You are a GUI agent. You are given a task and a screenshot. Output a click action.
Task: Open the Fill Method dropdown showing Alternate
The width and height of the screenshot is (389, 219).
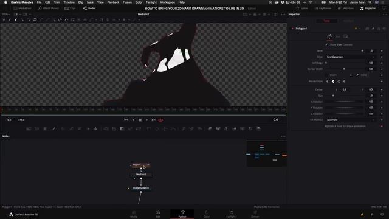(351, 120)
